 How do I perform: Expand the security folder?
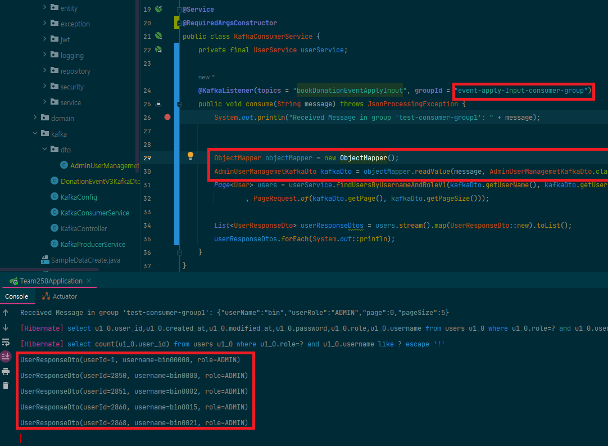coord(44,86)
